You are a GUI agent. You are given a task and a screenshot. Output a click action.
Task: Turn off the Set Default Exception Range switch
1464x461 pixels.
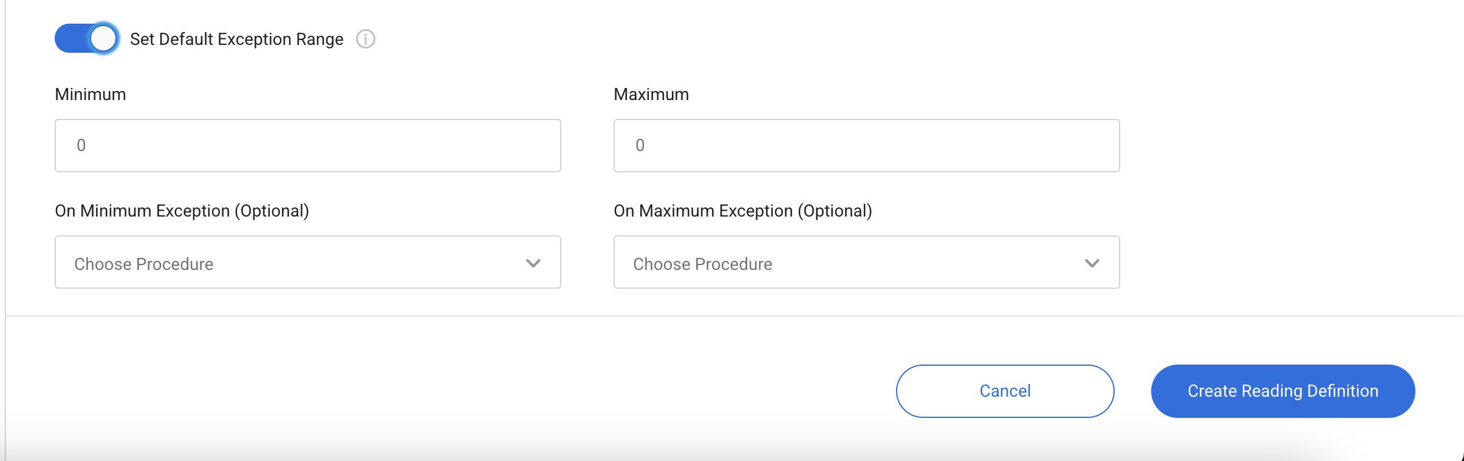[86, 39]
